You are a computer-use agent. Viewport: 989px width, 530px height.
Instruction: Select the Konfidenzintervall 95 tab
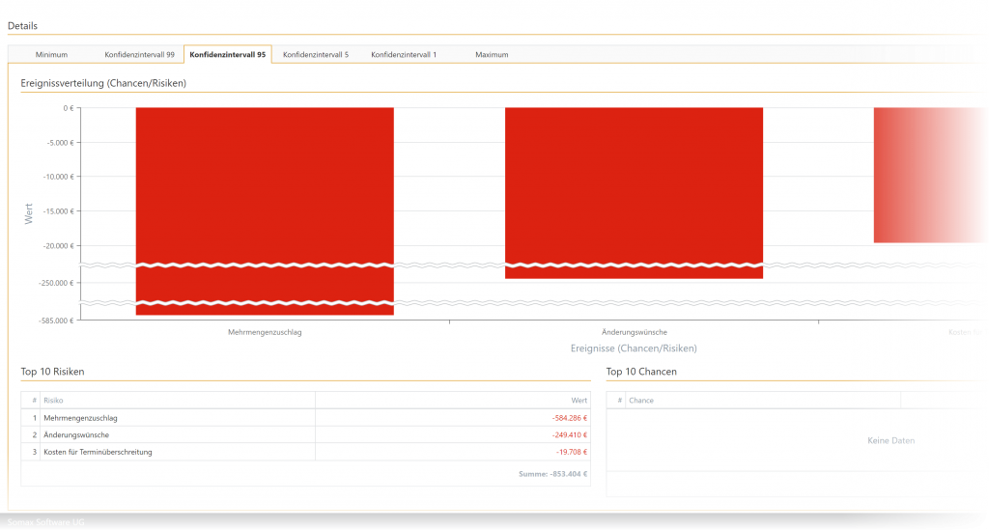coord(228,55)
